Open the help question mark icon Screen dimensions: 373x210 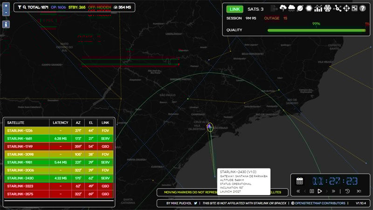click(x=363, y=8)
